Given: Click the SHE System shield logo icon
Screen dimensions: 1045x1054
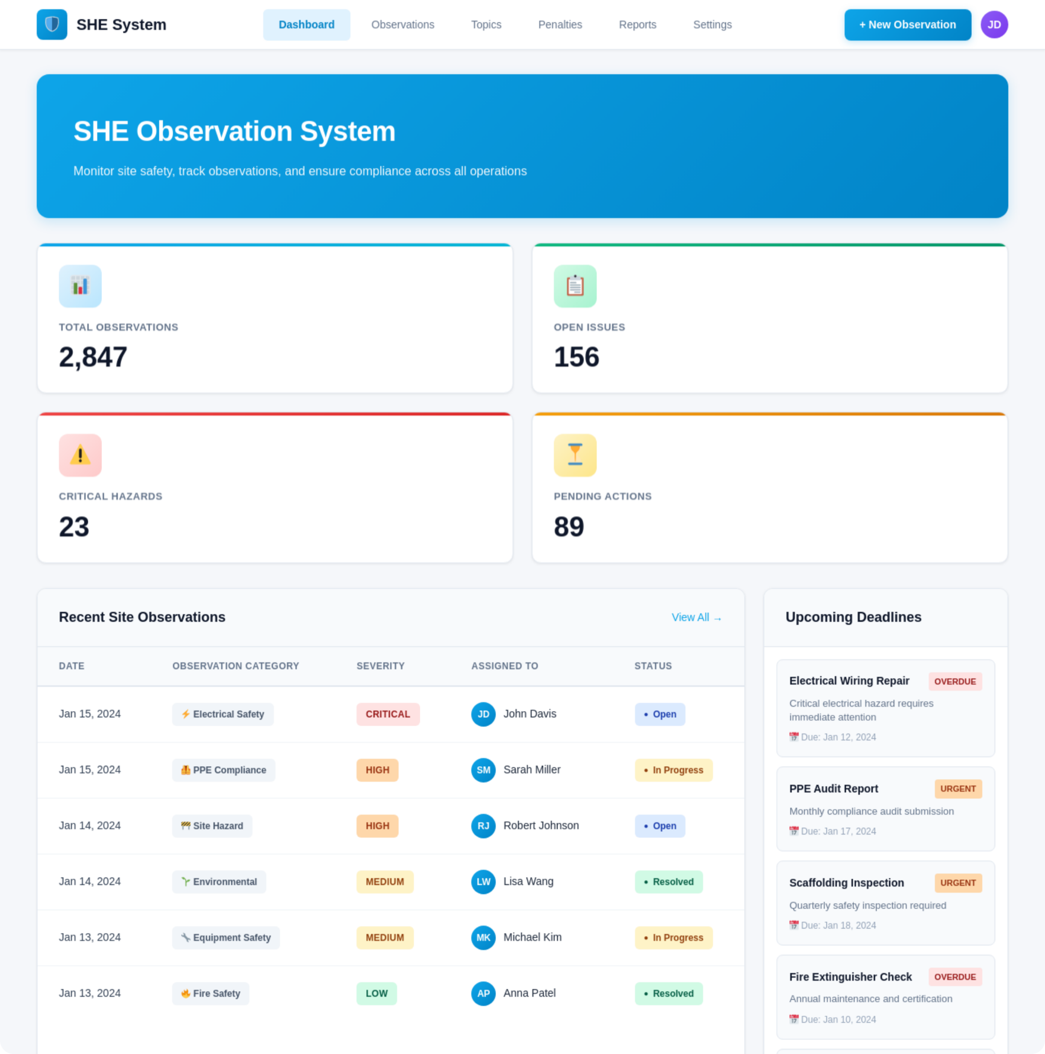Looking at the screenshot, I should coord(52,25).
